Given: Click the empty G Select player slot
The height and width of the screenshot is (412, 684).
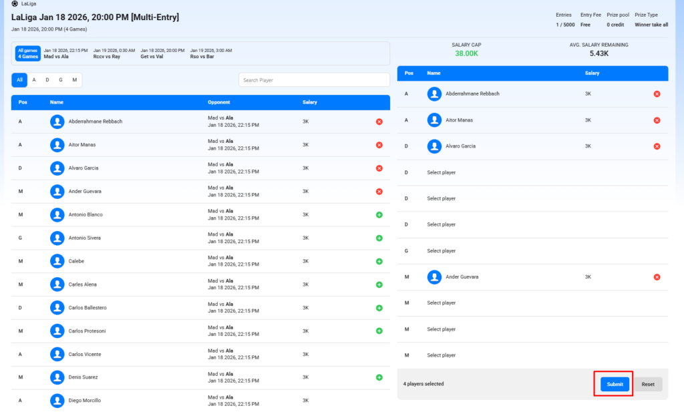Looking at the screenshot, I should click(x=442, y=251).
